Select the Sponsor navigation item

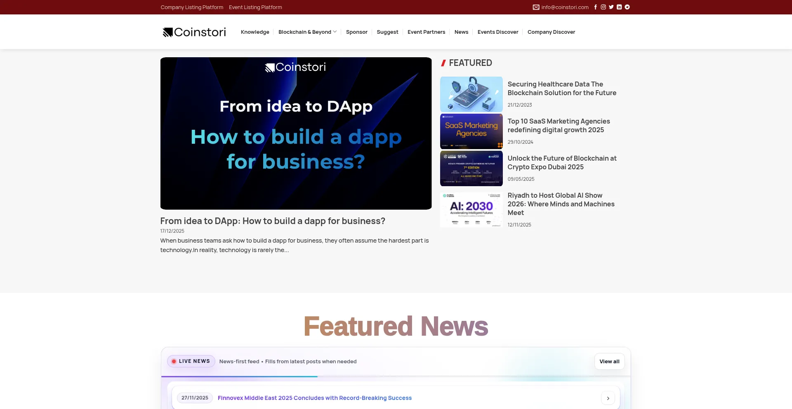pyautogui.click(x=356, y=32)
